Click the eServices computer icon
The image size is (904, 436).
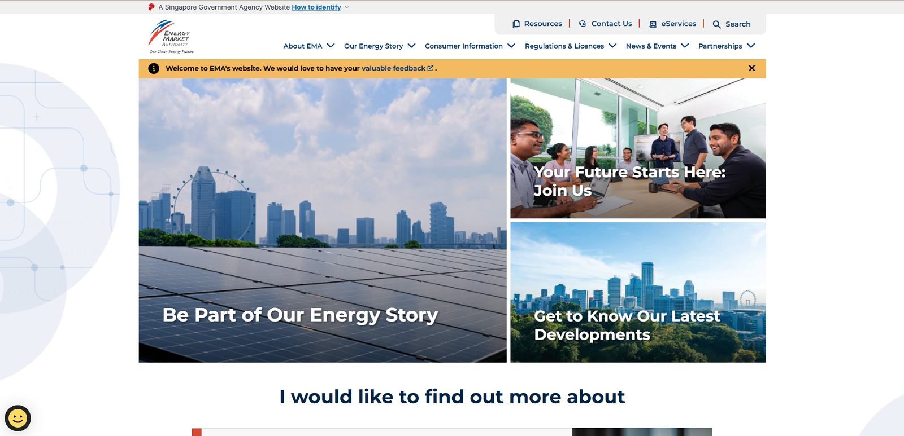(x=653, y=24)
